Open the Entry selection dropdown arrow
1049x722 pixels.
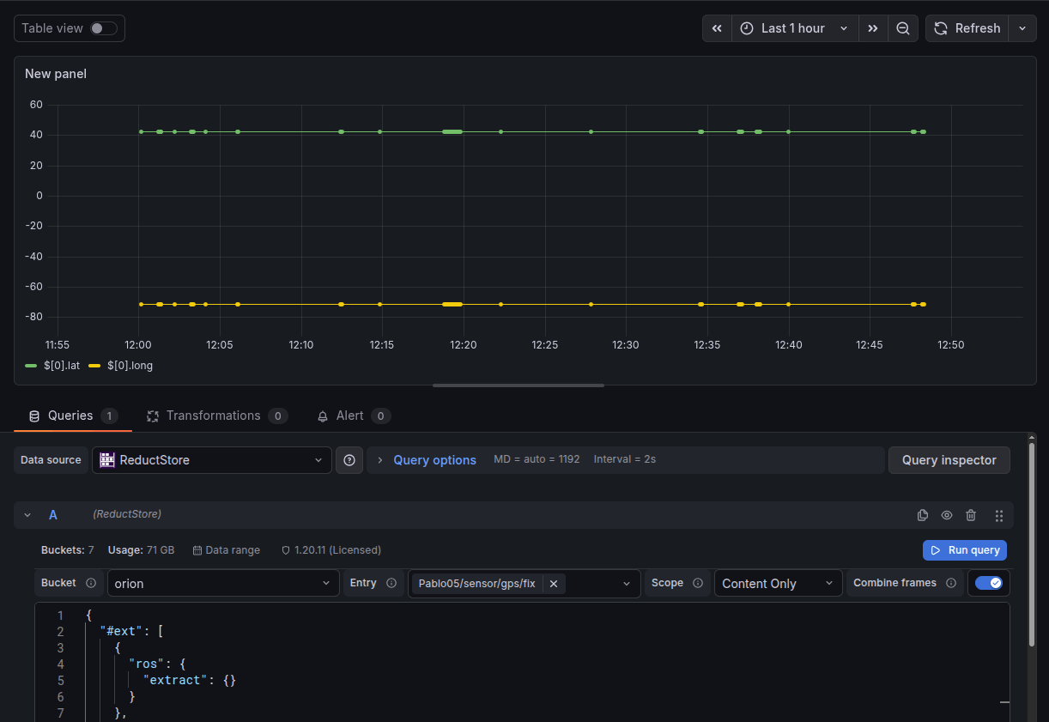click(x=627, y=584)
